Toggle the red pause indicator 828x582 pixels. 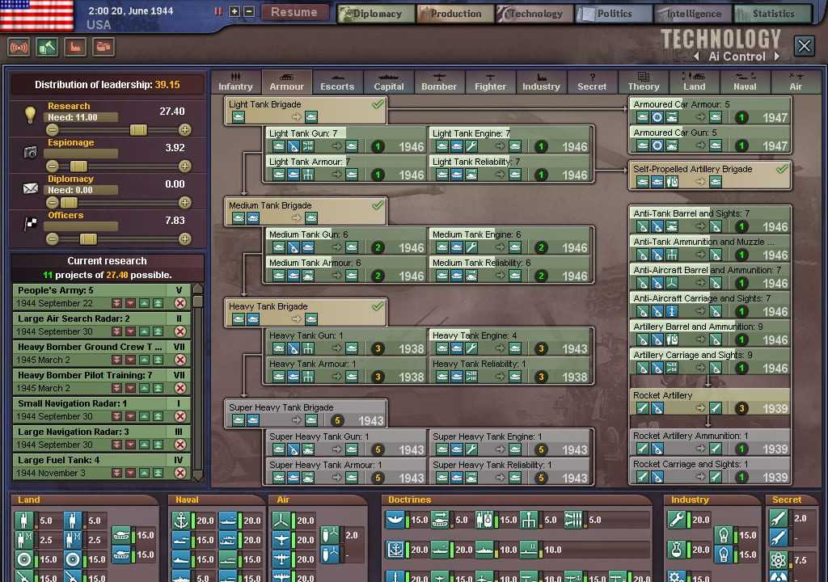pos(218,11)
